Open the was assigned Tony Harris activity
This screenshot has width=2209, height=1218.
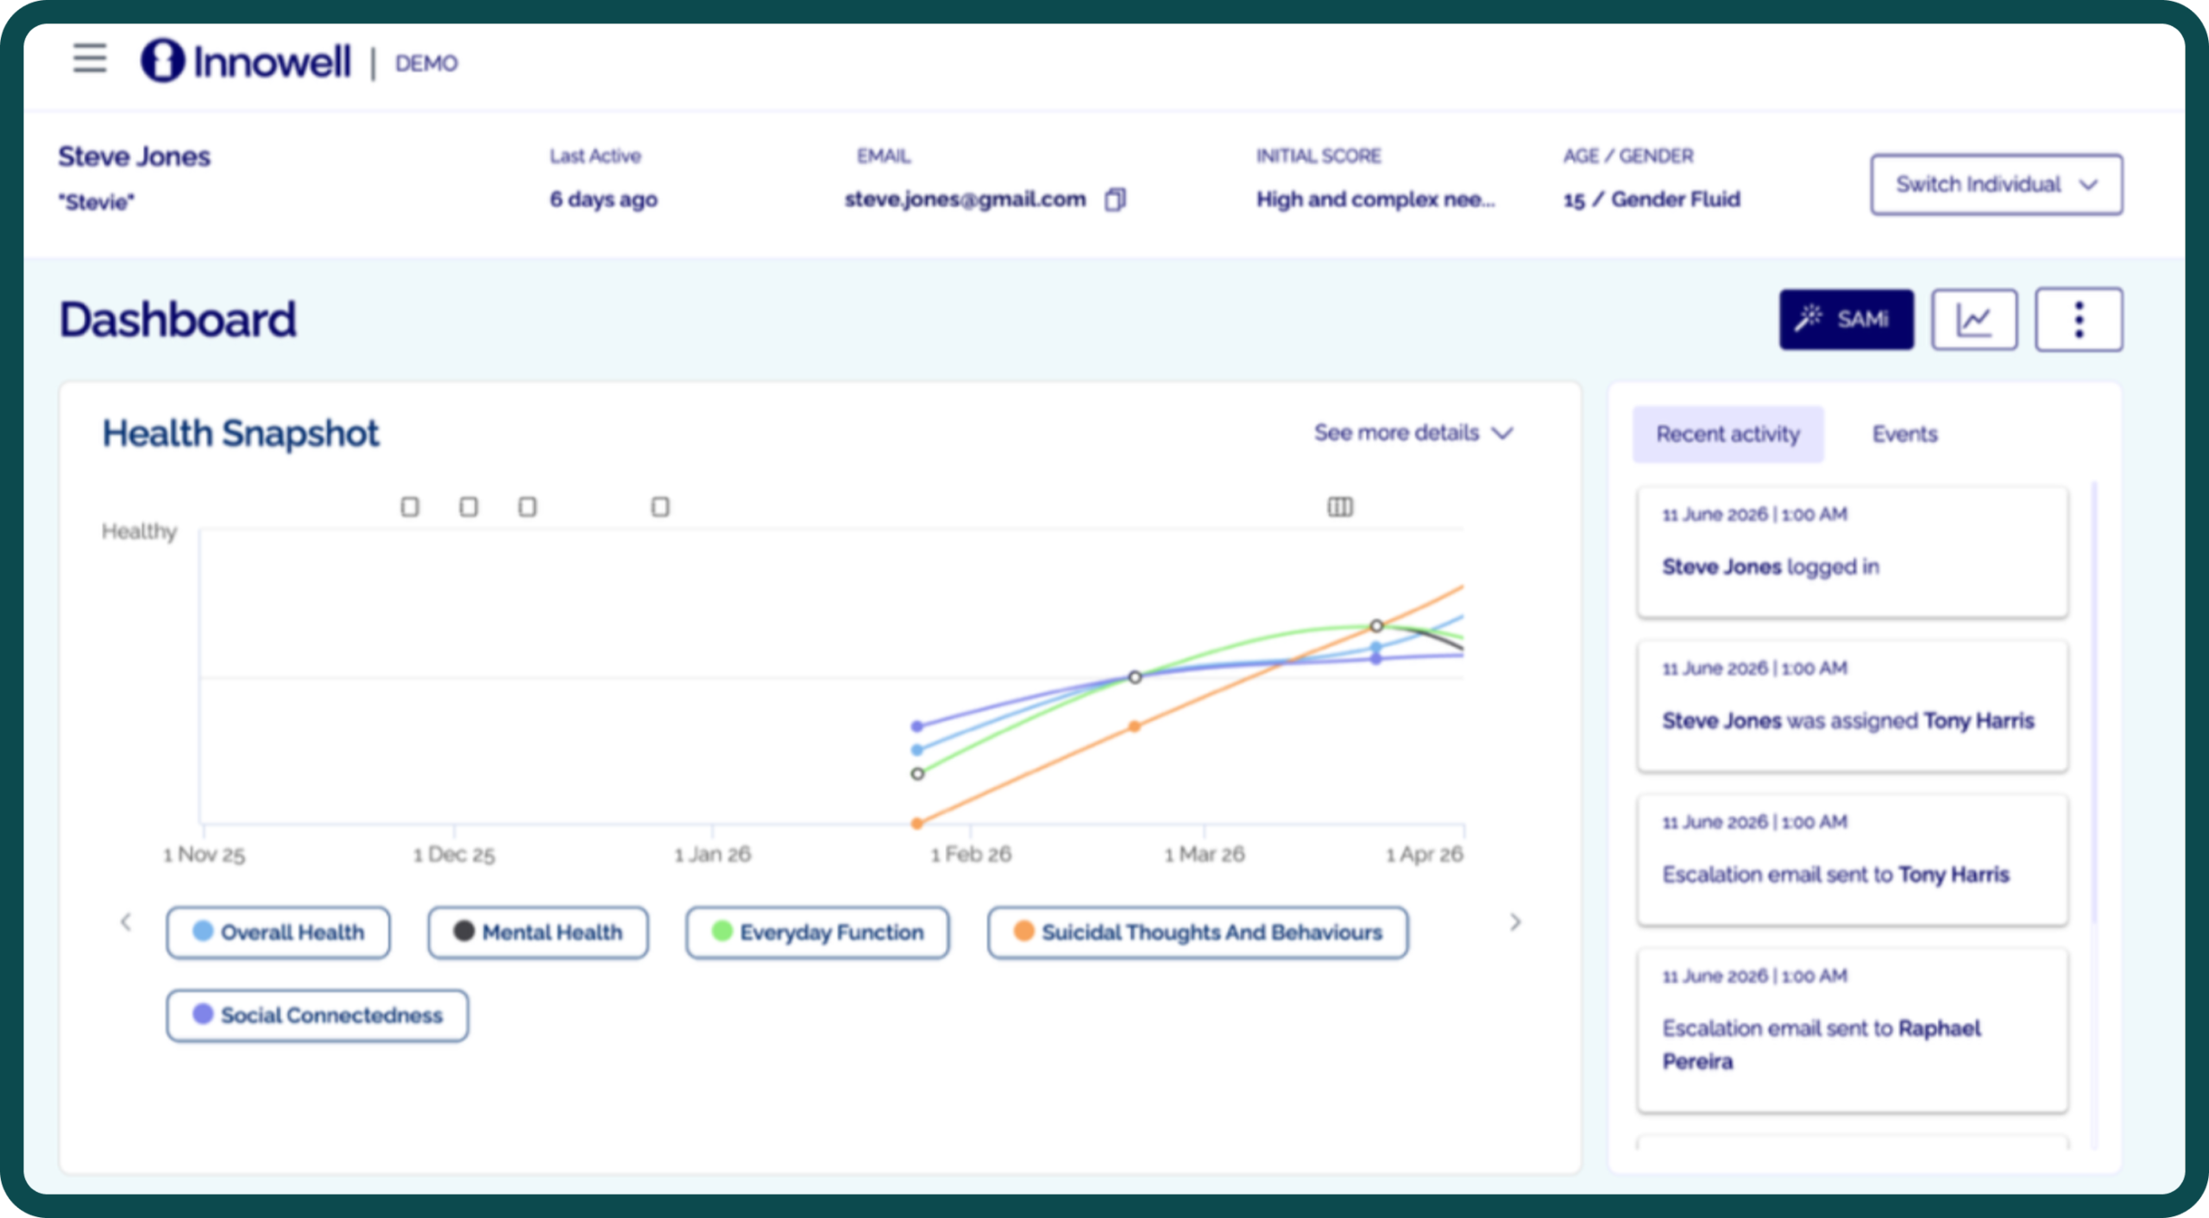[x=1853, y=706]
